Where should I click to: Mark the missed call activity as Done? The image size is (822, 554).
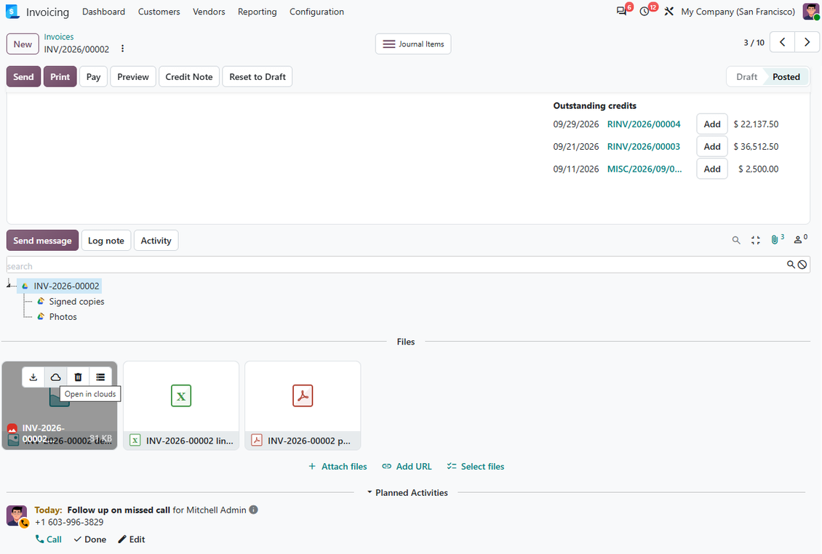(x=89, y=539)
